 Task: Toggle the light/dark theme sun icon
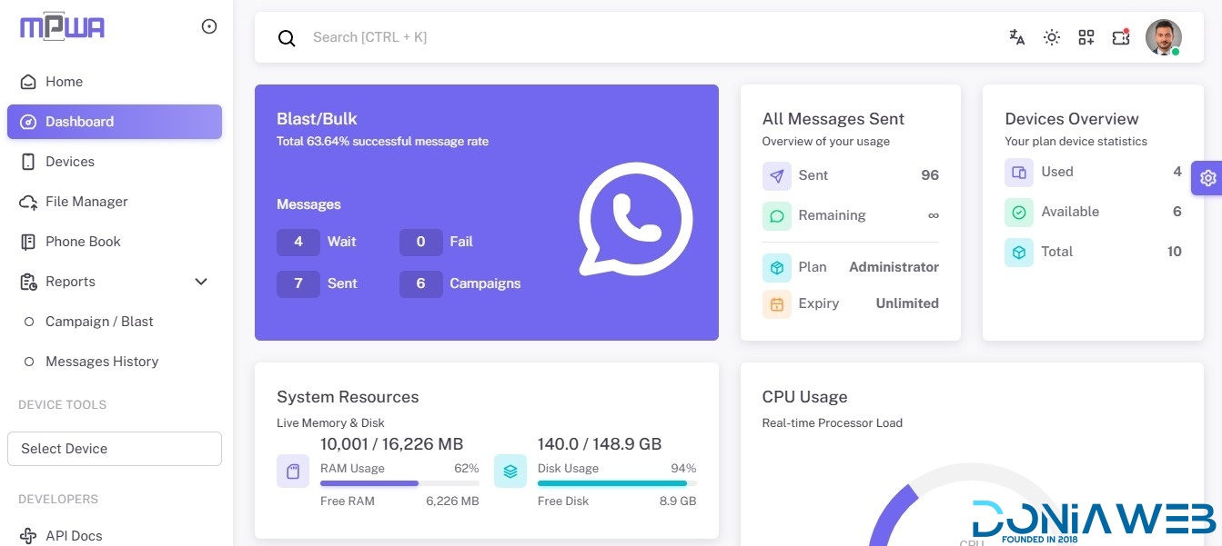coord(1051,37)
